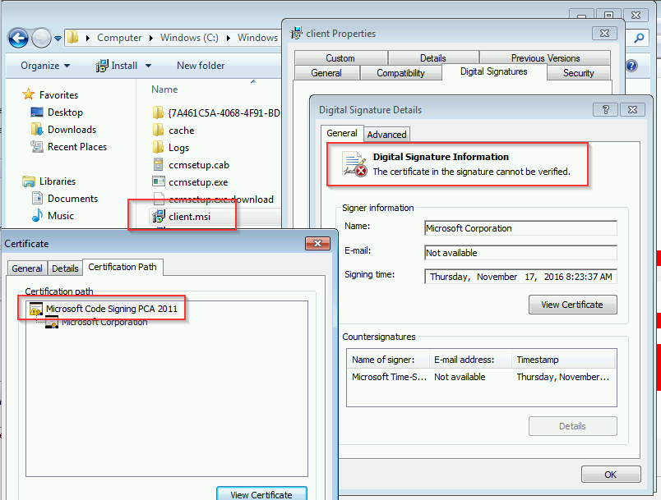Open the Details tab in Certificate dialog

[65, 268]
